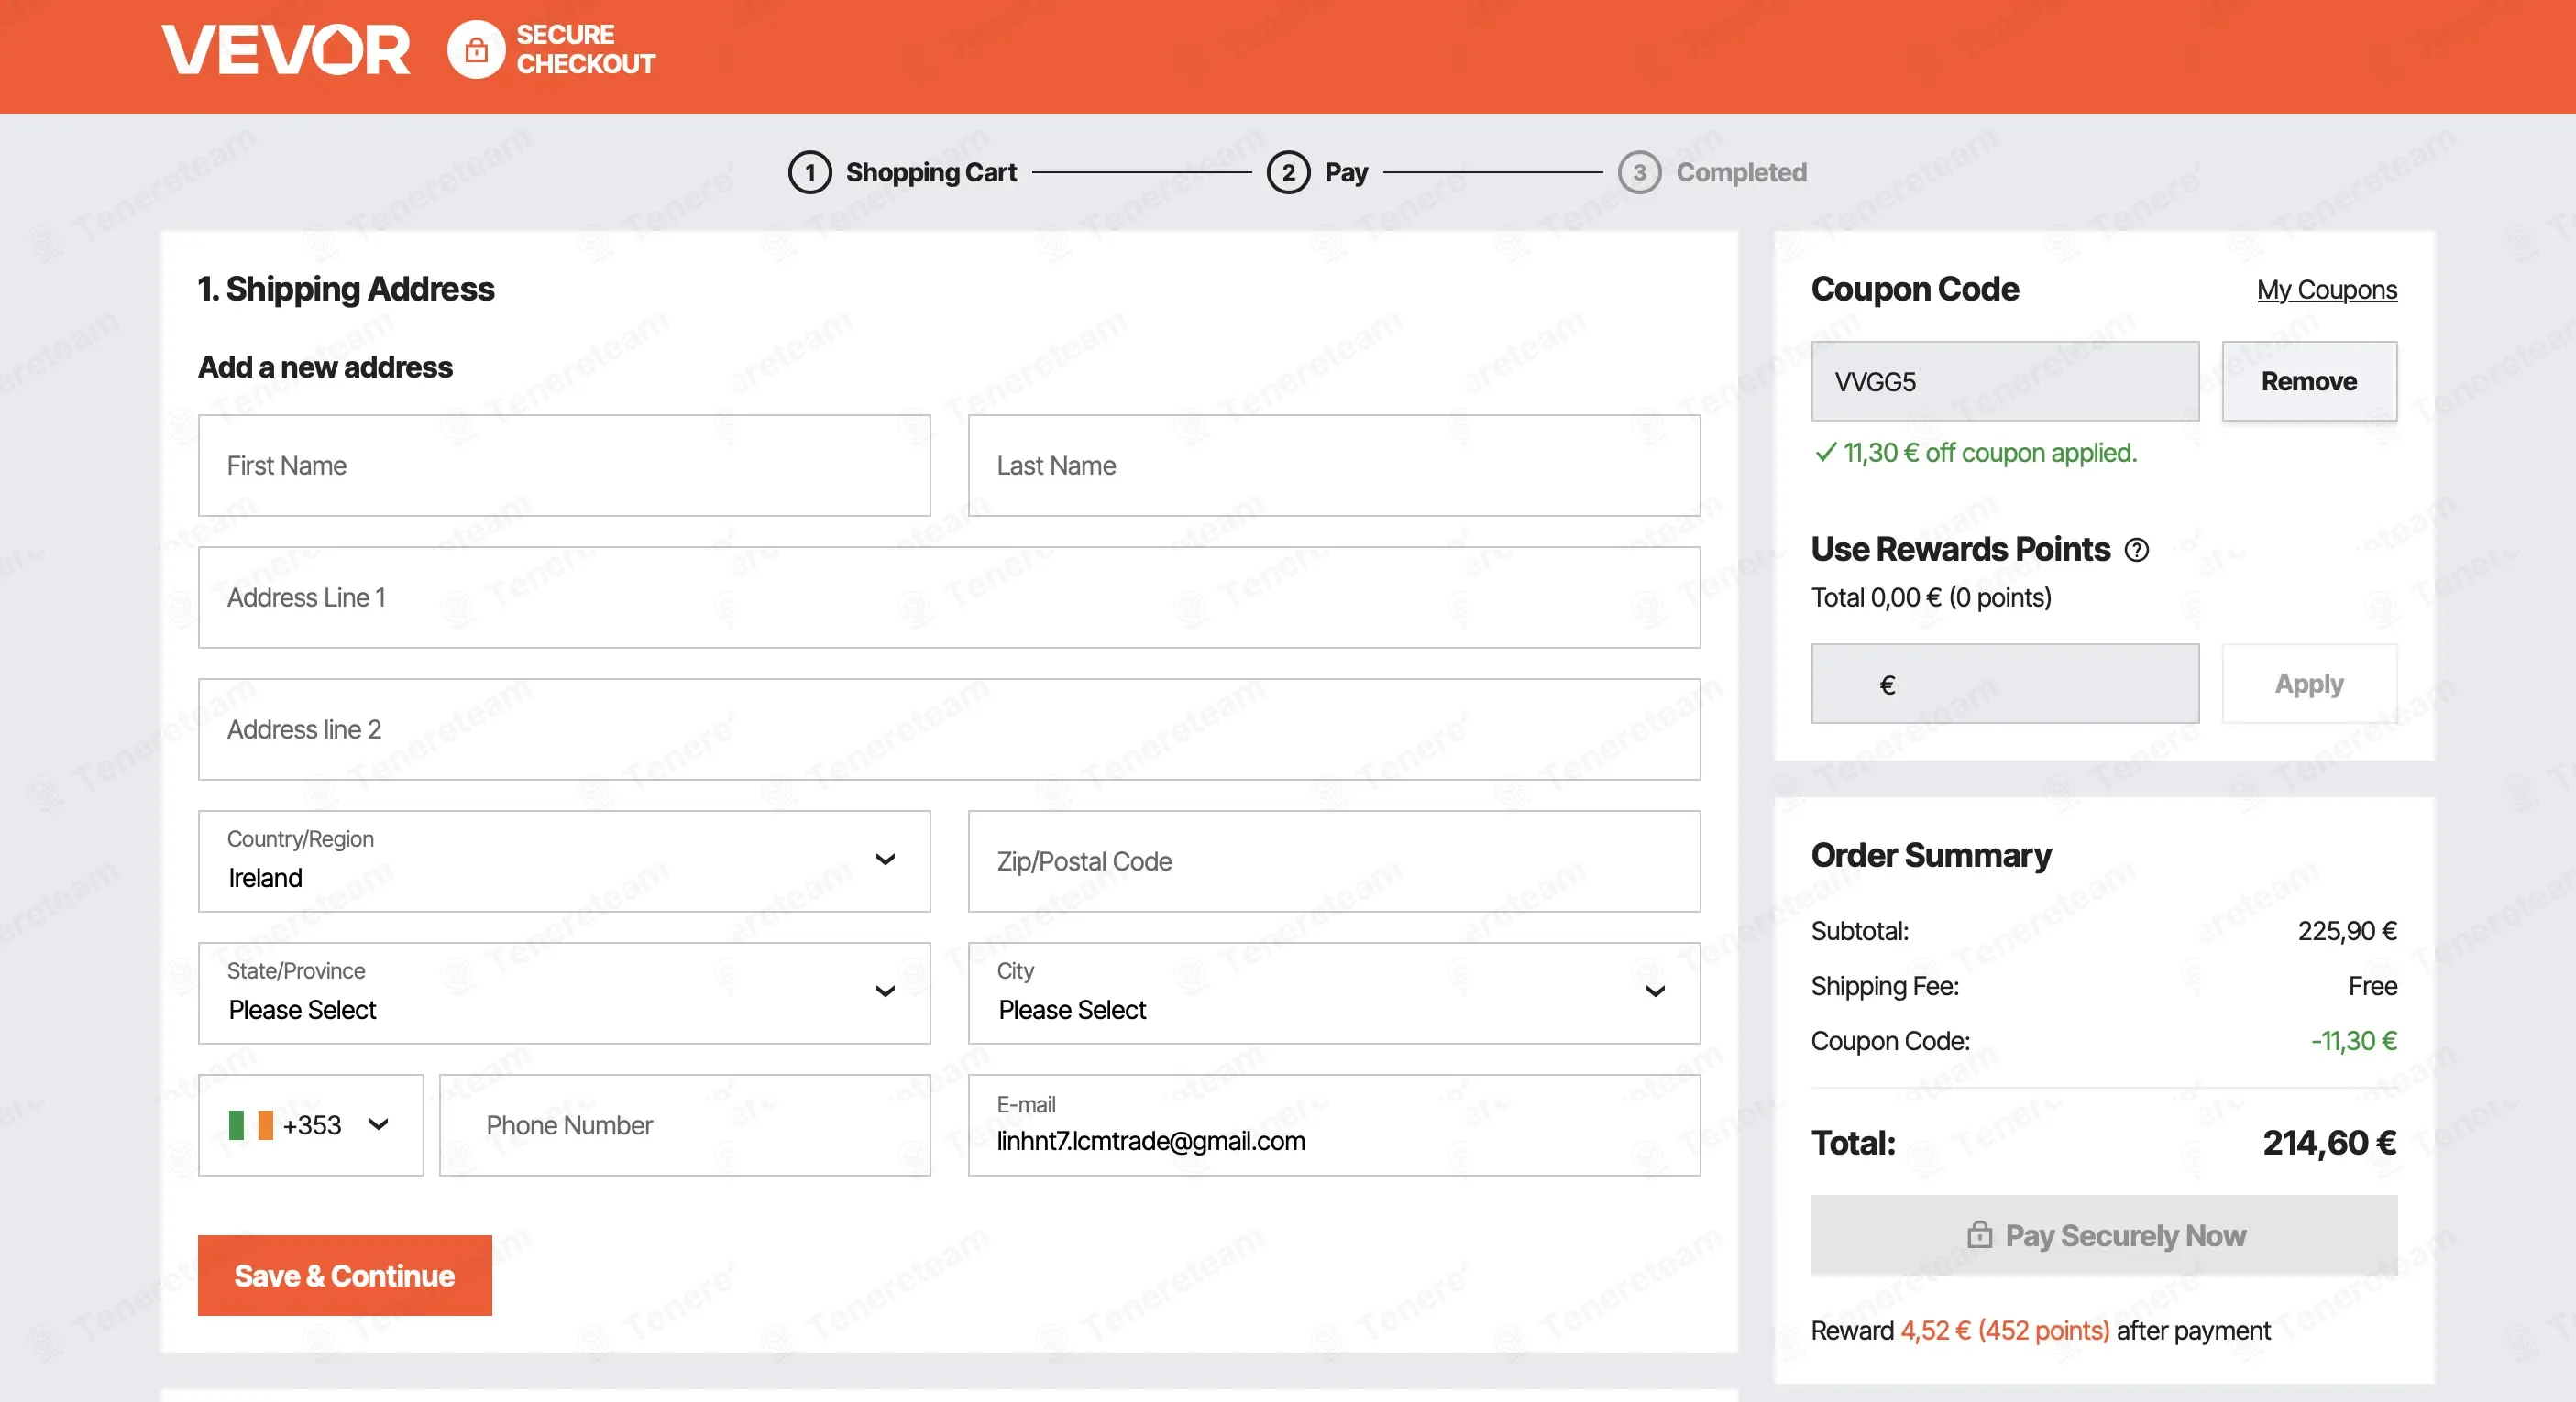Focus the Phone Number field
The image size is (2576, 1402).
point(685,1125)
